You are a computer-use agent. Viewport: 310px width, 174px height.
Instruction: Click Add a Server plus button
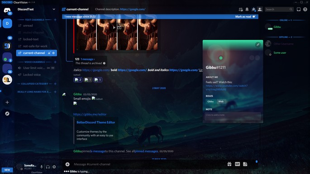coord(7,102)
